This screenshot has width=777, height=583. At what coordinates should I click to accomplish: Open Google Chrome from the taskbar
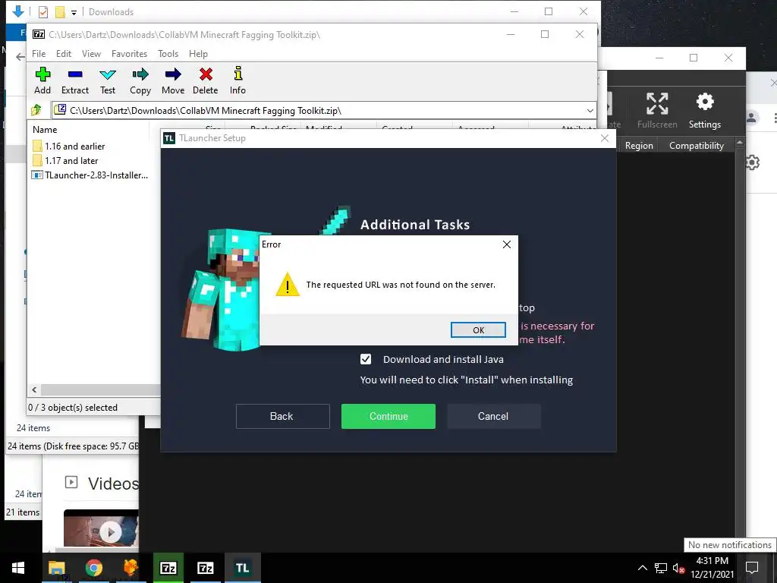pos(93,568)
